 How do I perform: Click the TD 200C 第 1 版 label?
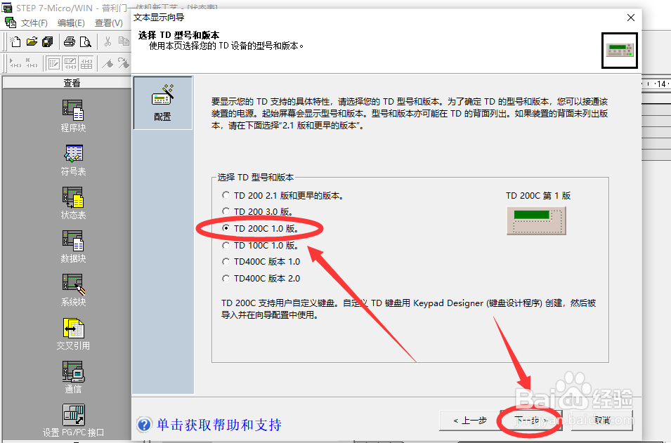[538, 196]
